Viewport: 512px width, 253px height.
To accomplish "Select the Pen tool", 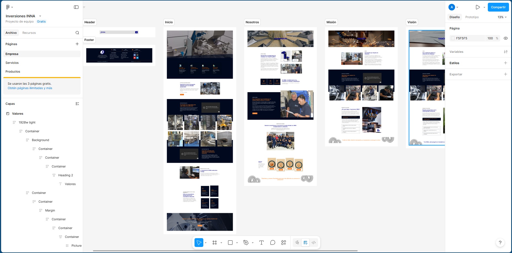I will tap(246, 243).
